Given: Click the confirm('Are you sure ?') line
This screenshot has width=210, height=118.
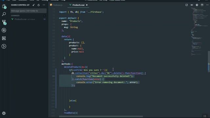Looking at the screenshot, I should (x=88, y=70).
